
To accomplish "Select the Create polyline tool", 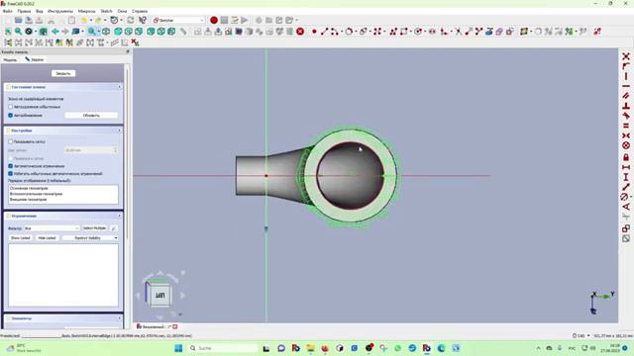I will 393,32.
